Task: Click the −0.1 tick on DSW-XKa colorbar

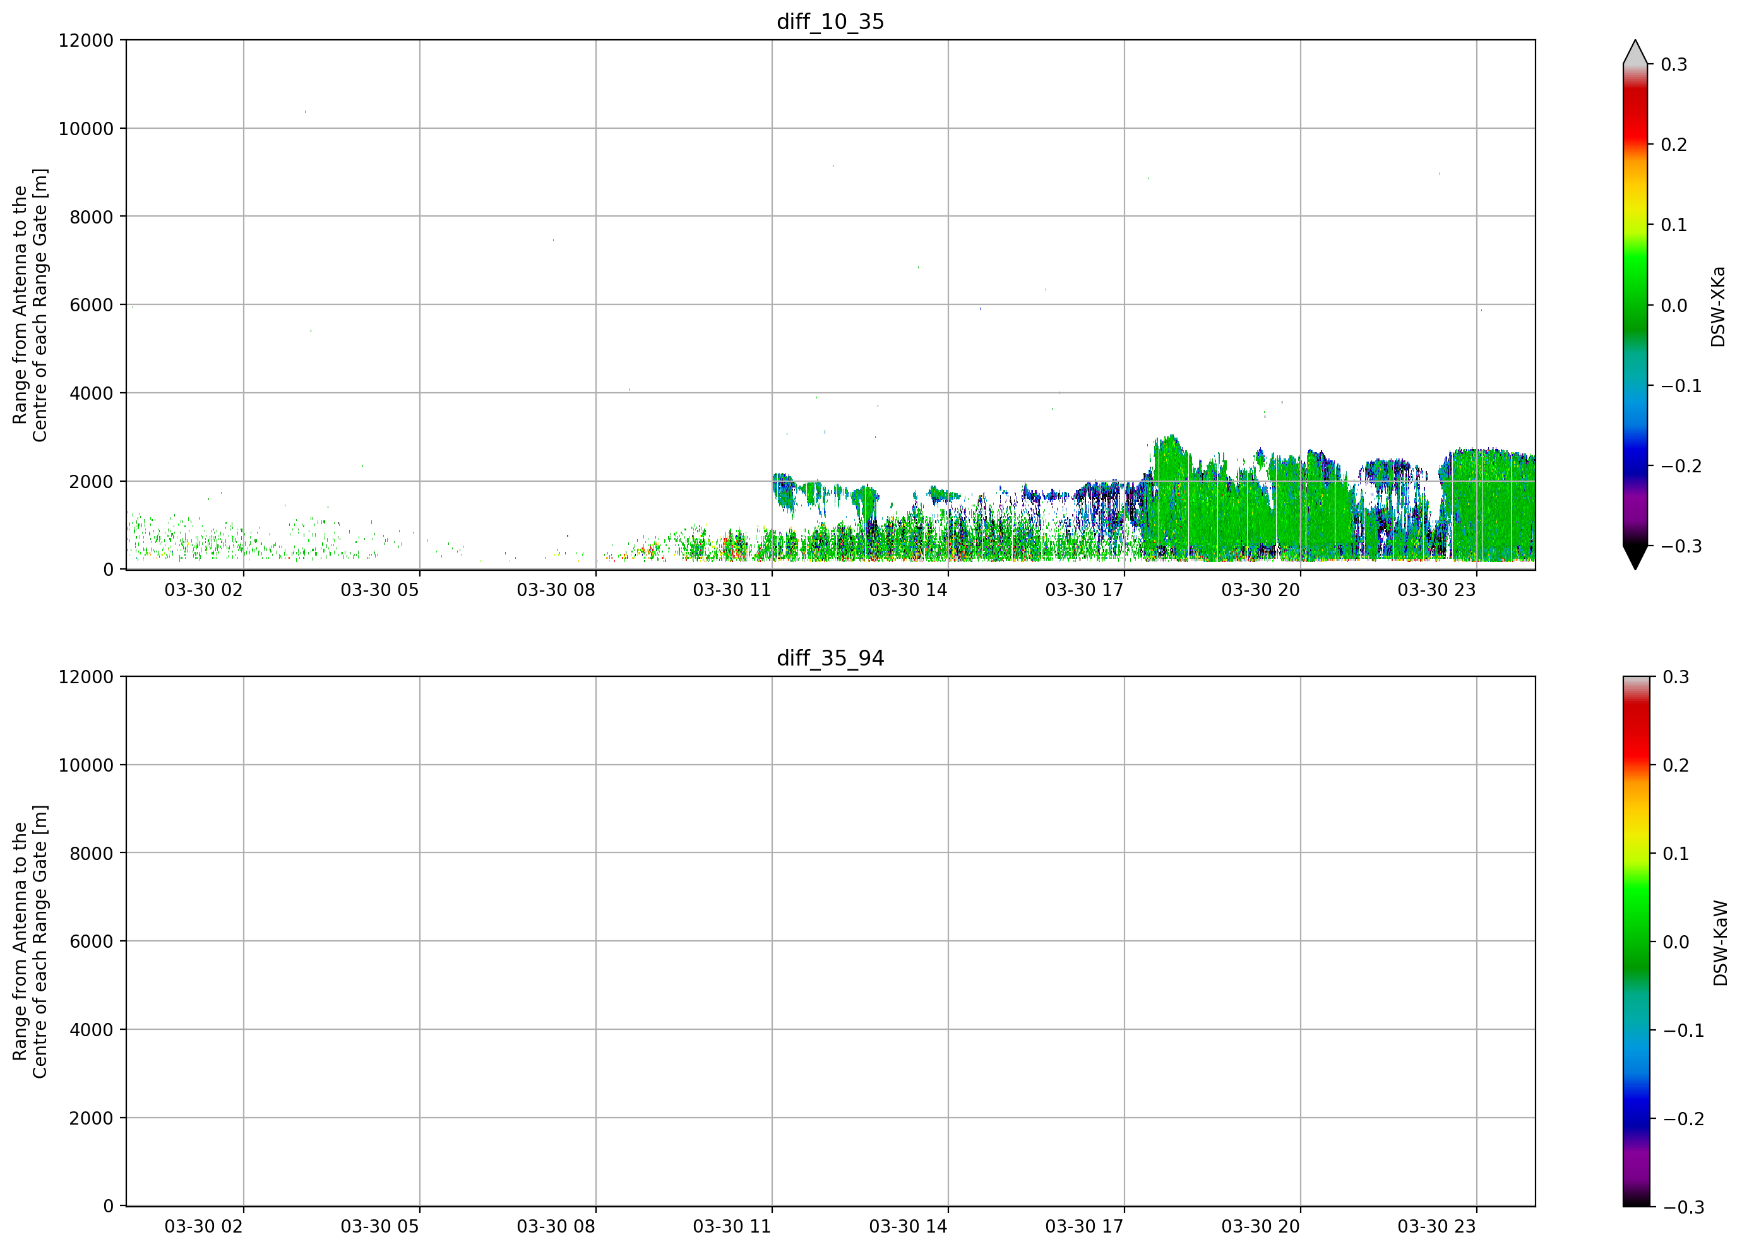Action: point(1682,386)
